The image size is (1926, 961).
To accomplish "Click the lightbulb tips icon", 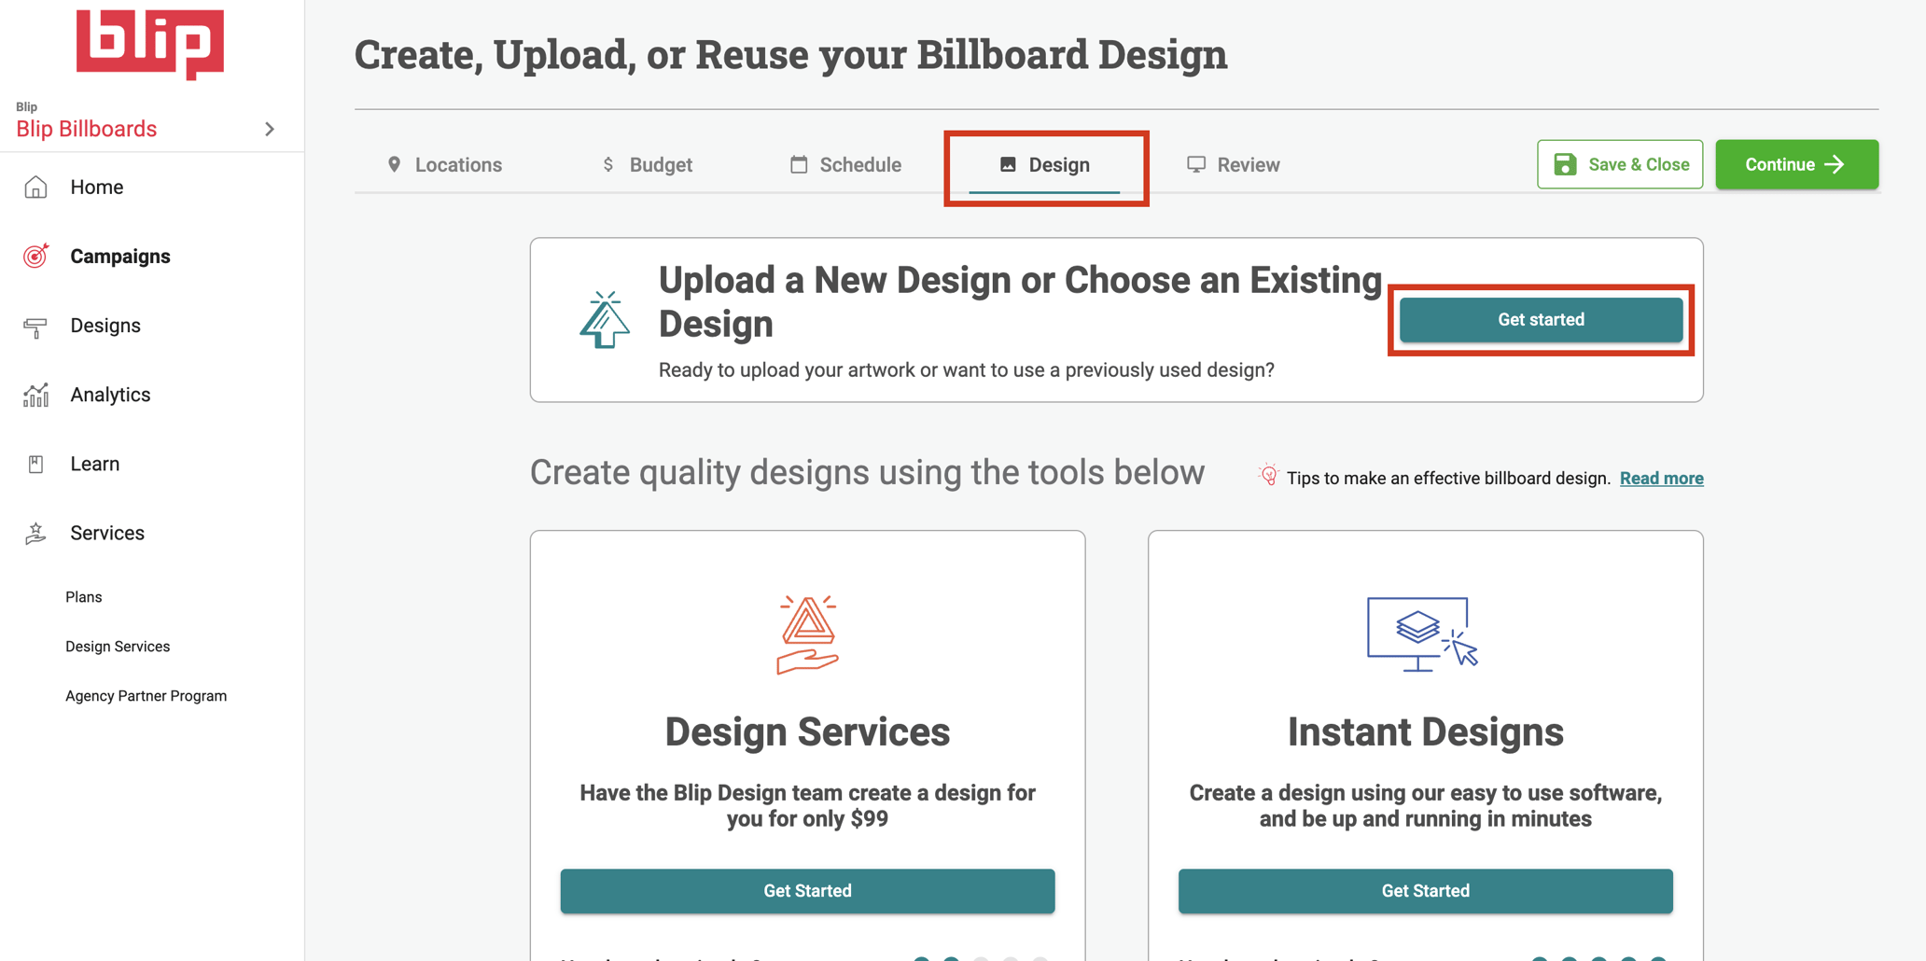I will (x=1269, y=474).
